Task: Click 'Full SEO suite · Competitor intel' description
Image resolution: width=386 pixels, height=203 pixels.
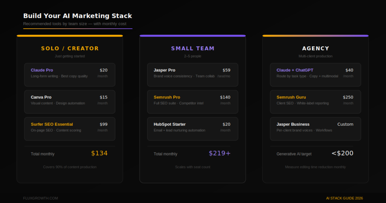Action: [178, 103]
